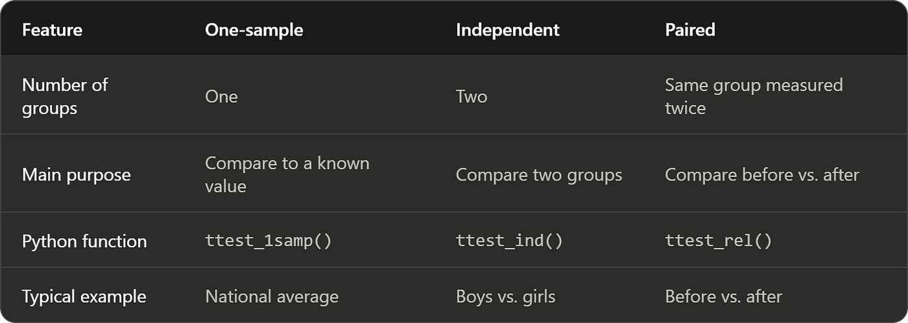Click the ttest_rel() code cell
Screen dimensions: 908x323
pyautogui.click(x=719, y=241)
